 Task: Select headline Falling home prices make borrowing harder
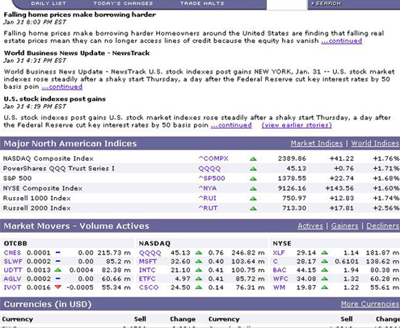click(x=79, y=14)
